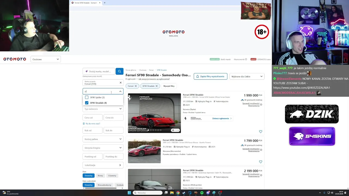This screenshot has height=196, width=349.
Task: Focus the Dodaj markę, model search box
Action: click(x=99, y=71)
